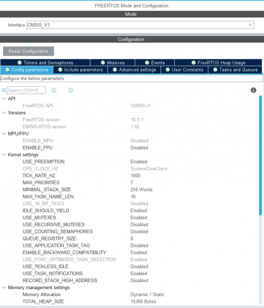264x308 pixels.
Task: Open the Interface CMSIS_V1 dropdown
Action: (x=140, y=25)
